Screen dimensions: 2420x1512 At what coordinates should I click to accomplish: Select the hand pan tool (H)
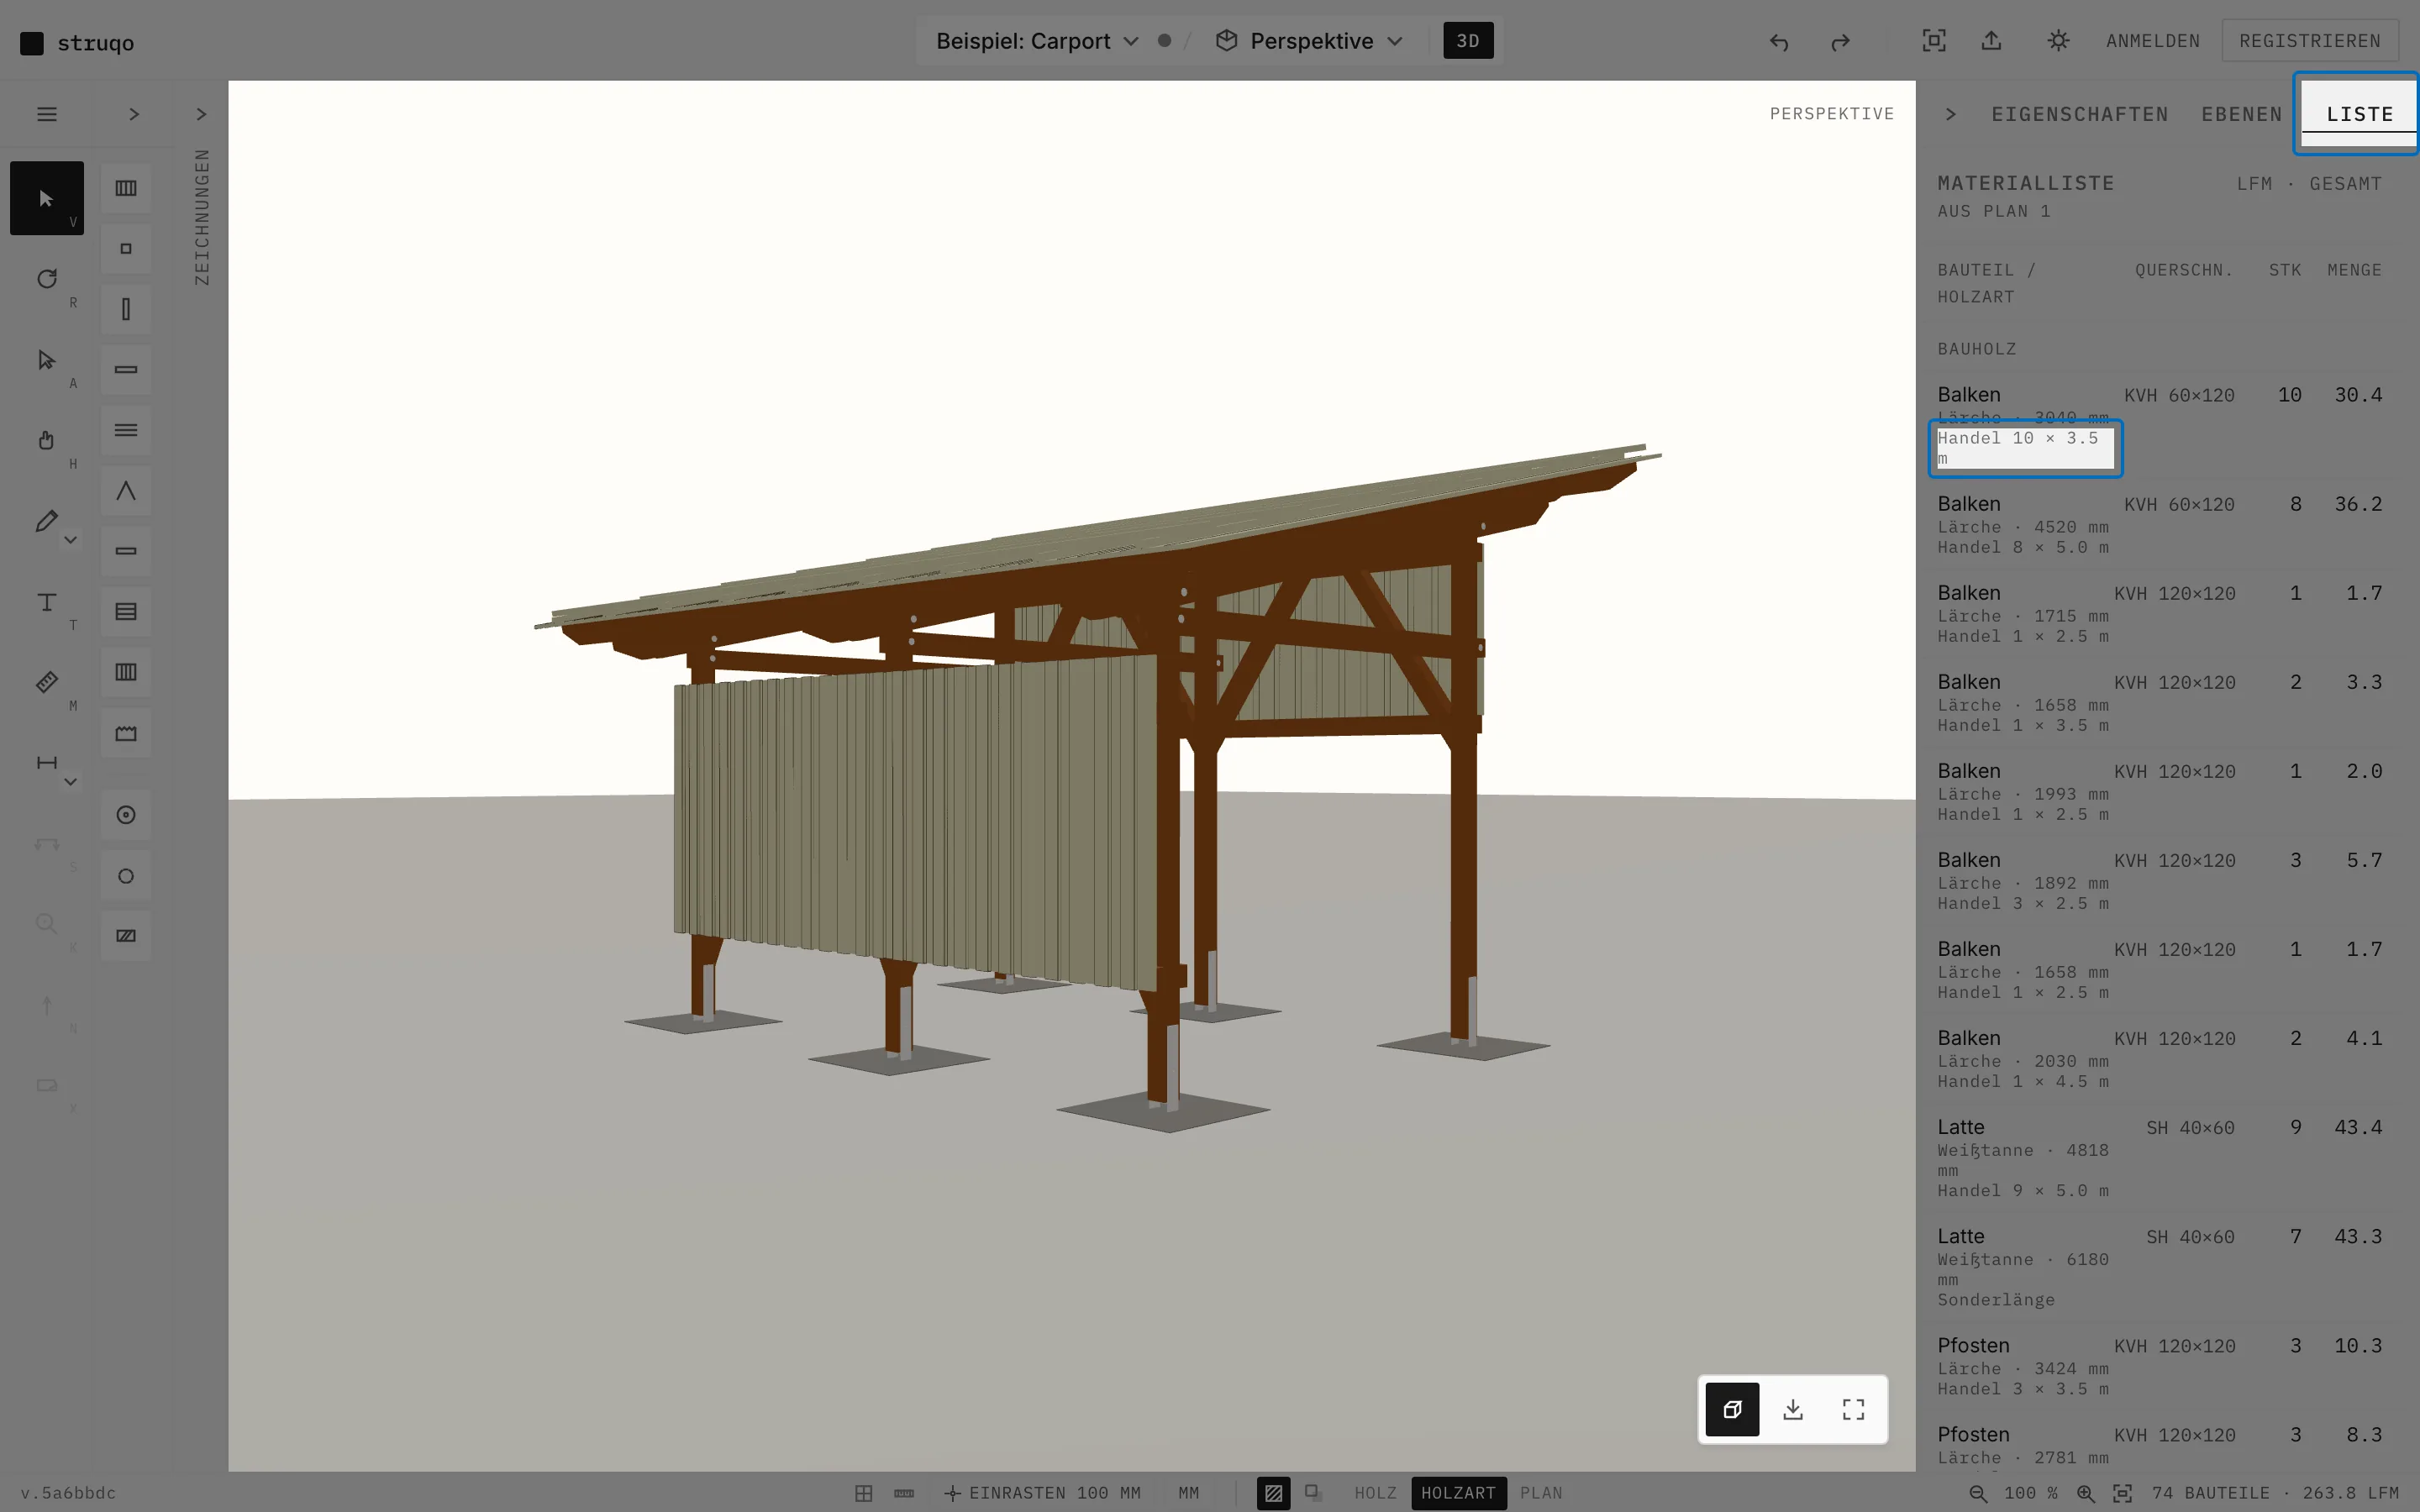click(x=47, y=440)
